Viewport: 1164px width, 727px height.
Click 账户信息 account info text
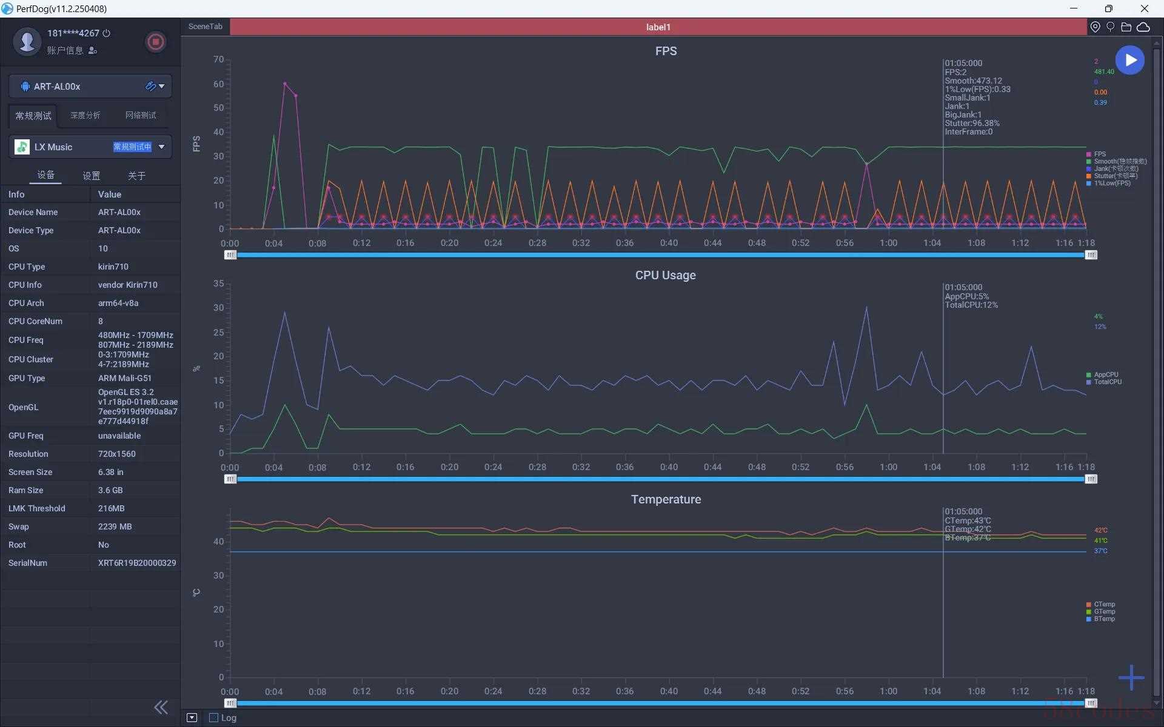click(x=65, y=50)
